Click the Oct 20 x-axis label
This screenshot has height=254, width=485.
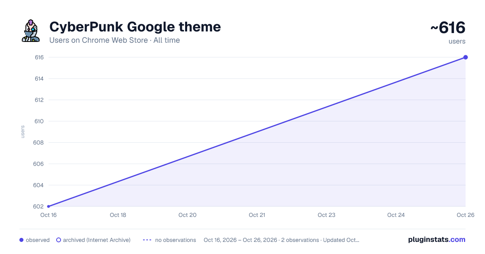[x=188, y=215]
